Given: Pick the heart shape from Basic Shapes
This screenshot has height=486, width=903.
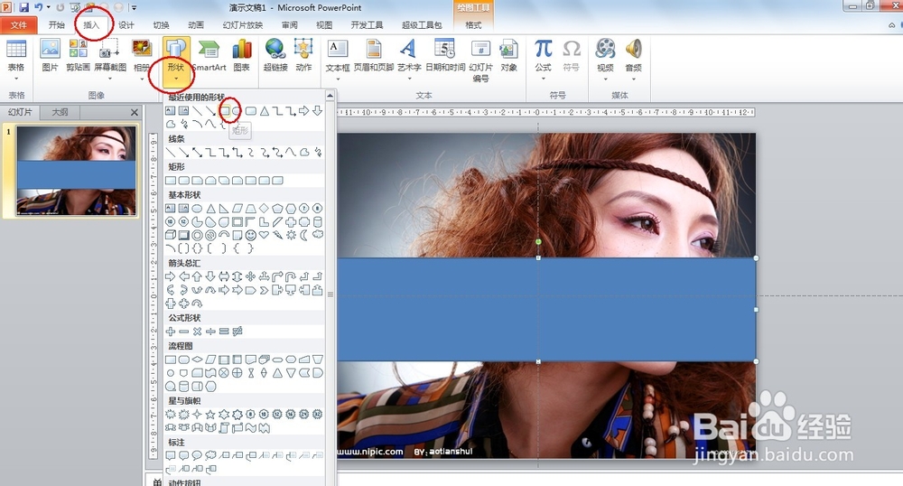Looking at the screenshot, I should (x=265, y=235).
